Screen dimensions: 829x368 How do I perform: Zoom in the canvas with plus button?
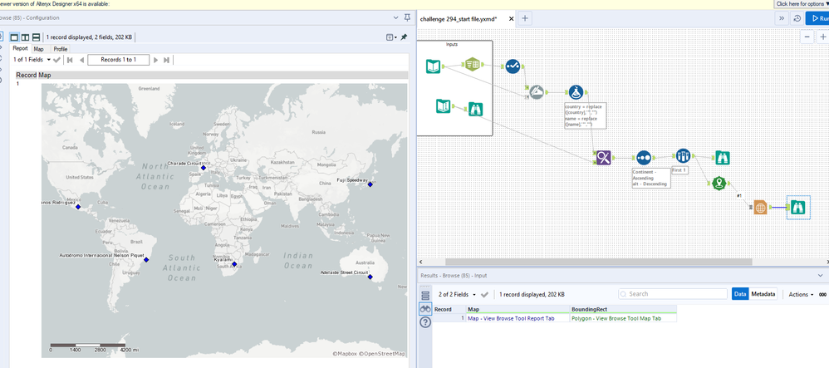(x=822, y=37)
